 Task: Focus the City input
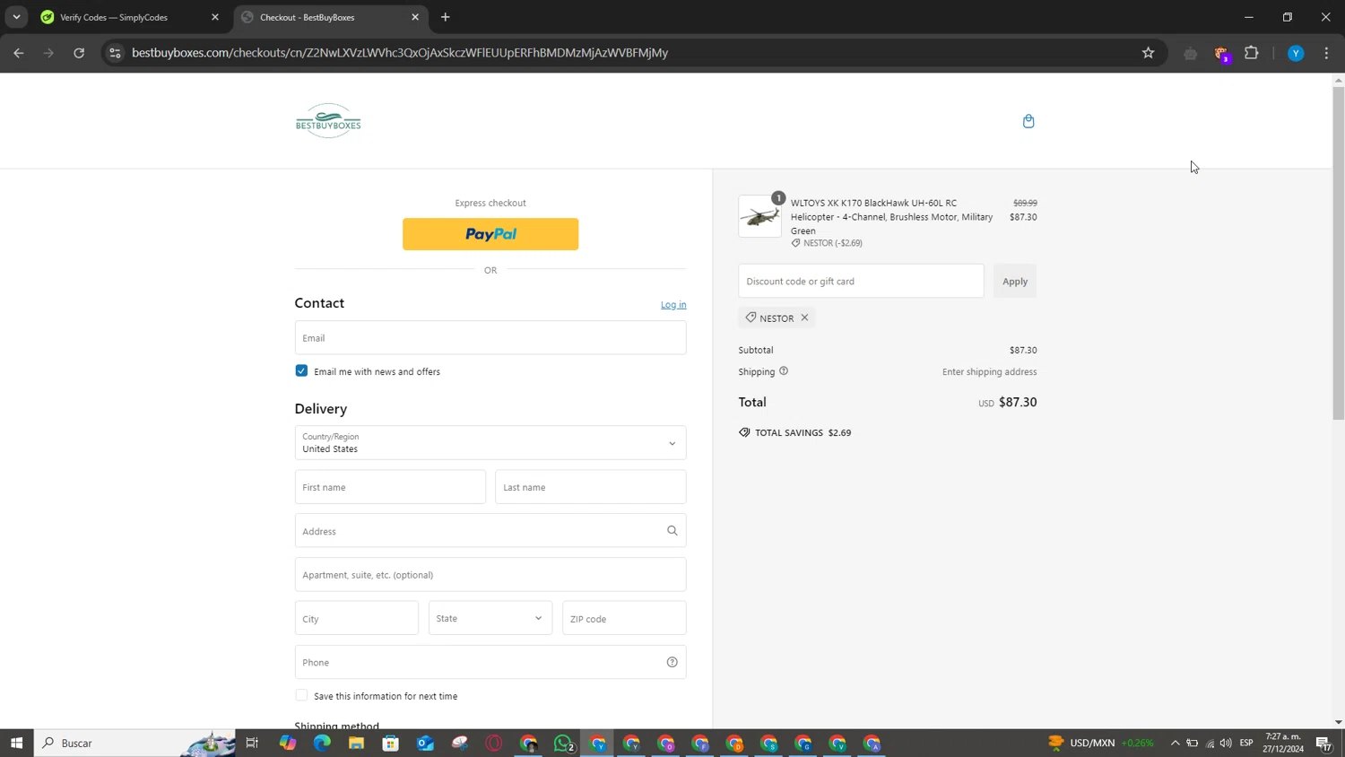(x=357, y=618)
